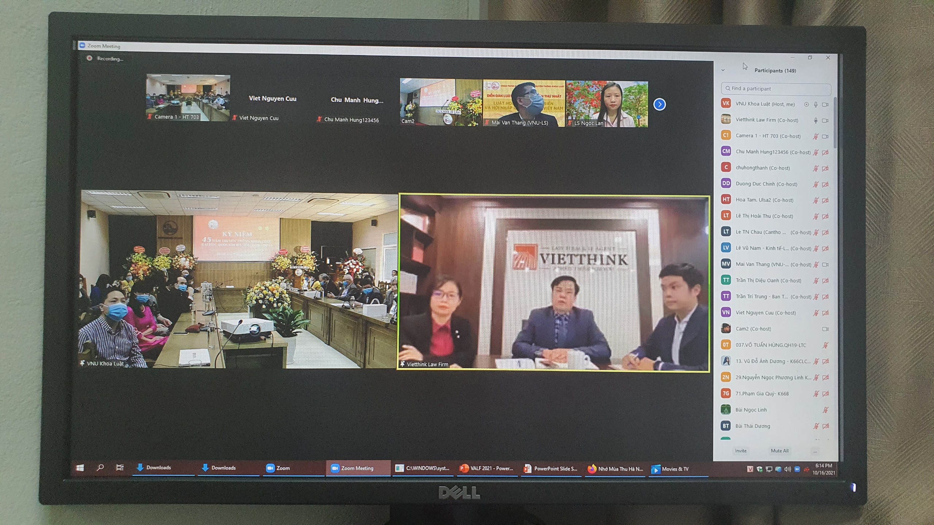
Task: Click the Find a participant search field
Action: (776, 89)
